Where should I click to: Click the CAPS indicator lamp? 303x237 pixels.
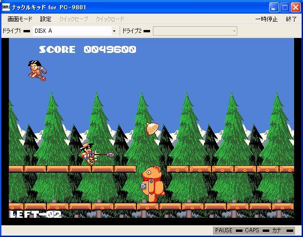pos(266,230)
